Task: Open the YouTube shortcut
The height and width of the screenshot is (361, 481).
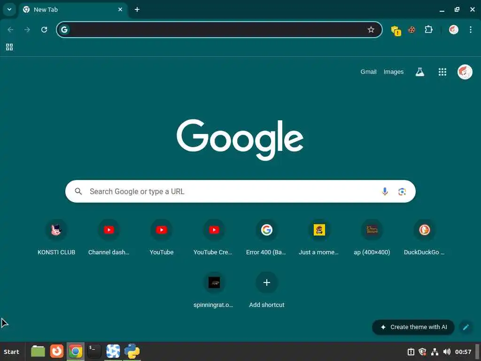Action: [x=162, y=237]
